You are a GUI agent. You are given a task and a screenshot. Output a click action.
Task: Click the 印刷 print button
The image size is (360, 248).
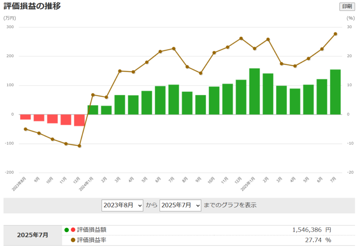point(347,6)
